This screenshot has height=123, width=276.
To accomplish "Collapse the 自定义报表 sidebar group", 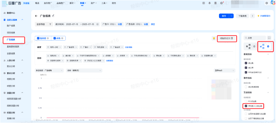I will click(22, 20).
